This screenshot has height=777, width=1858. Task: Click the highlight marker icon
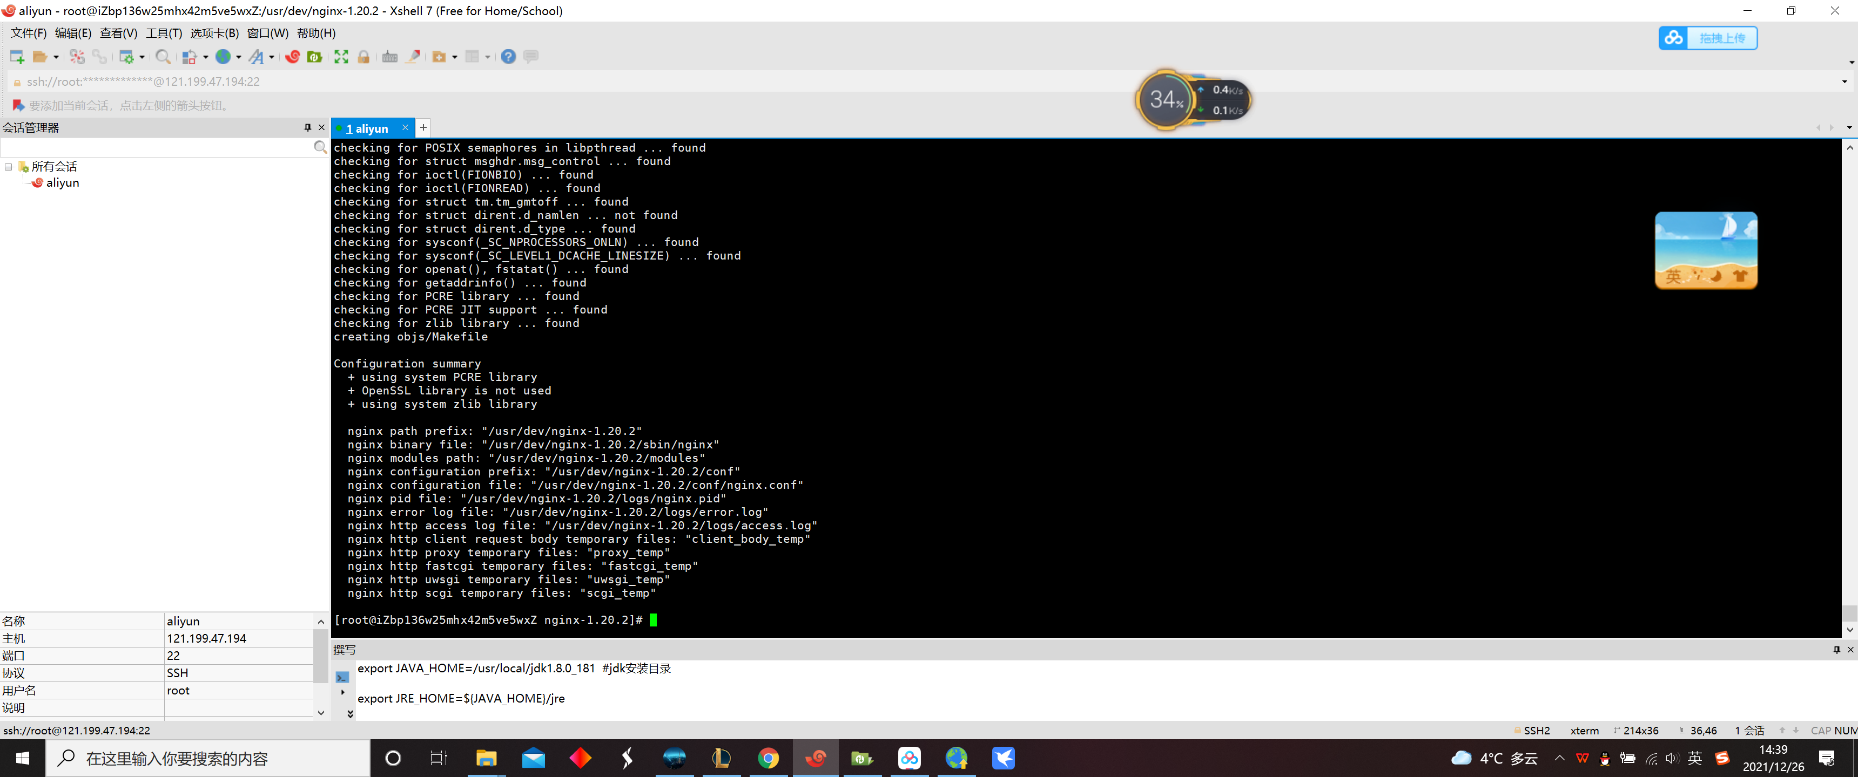[x=413, y=57]
